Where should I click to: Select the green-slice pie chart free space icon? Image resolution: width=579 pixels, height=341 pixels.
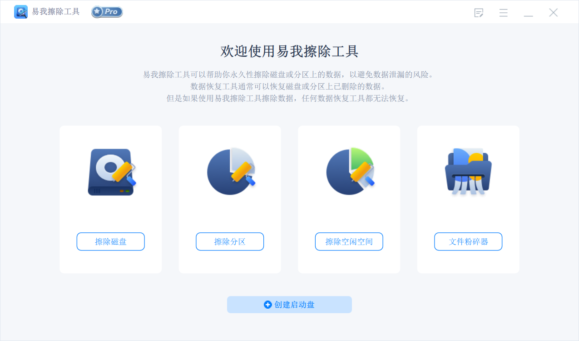point(351,171)
